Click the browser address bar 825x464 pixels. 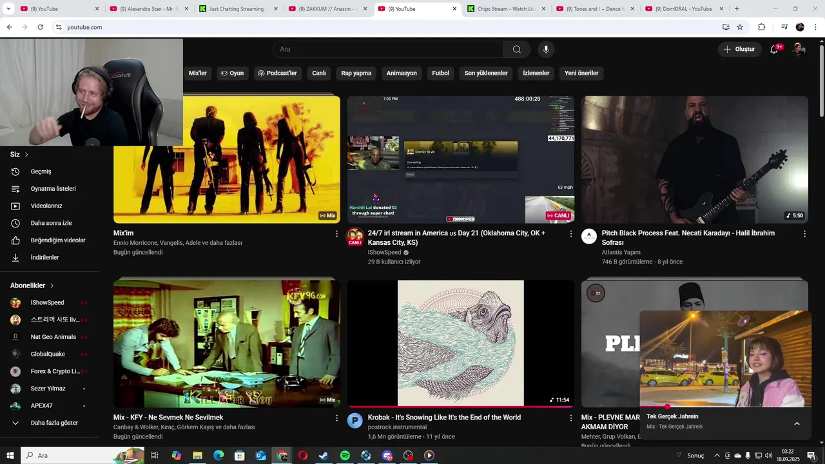387,27
